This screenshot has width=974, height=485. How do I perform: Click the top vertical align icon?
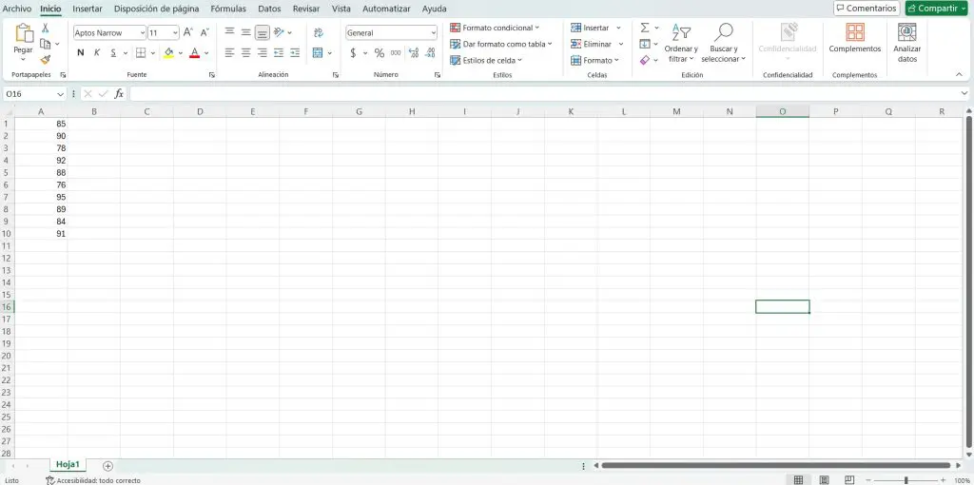230,32
